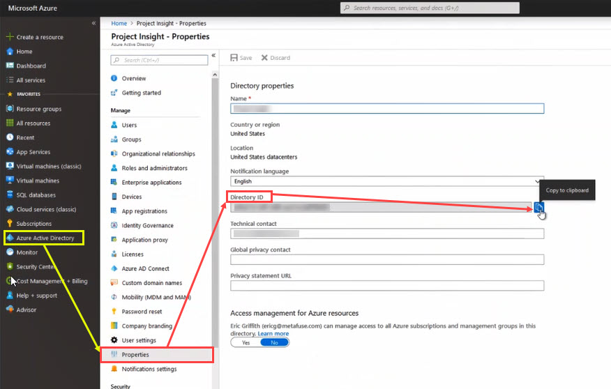
Task: Open All resources grid icon
Action: click(x=10, y=123)
